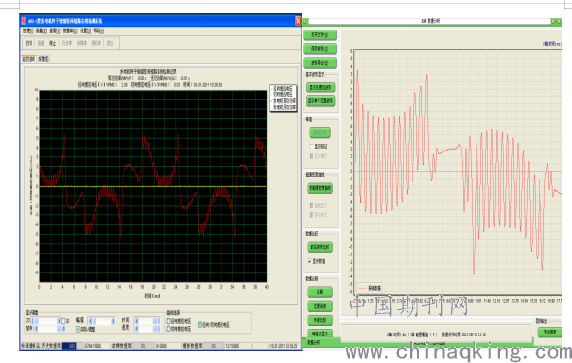The width and height of the screenshot is (572, 363).
Task: Click the chart legend box over the waveform
Action: (x=284, y=98)
